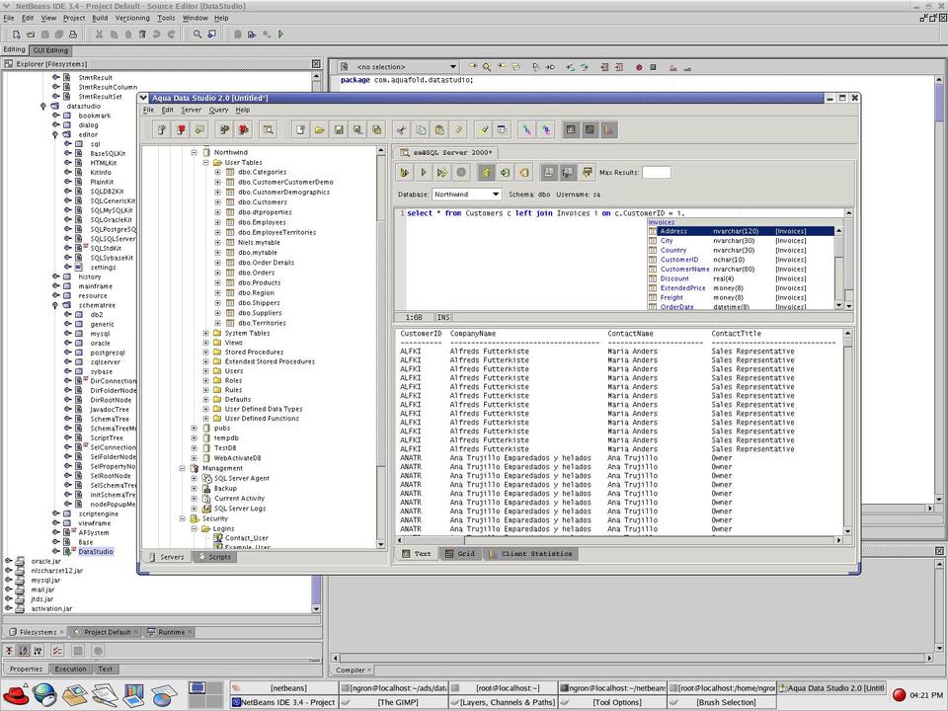This screenshot has height=711, width=948.
Task: Open the Versioning menu in NetBeans
Action: pos(132,18)
